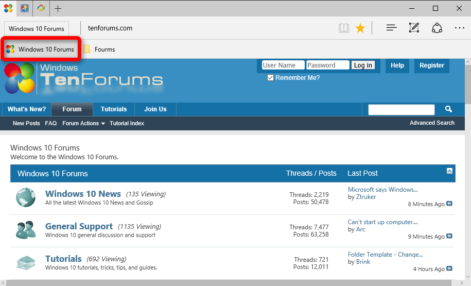The image size is (471, 286).
Task: Go to last post icon beside 8 Minutes Ago
Action: point(449,204)
